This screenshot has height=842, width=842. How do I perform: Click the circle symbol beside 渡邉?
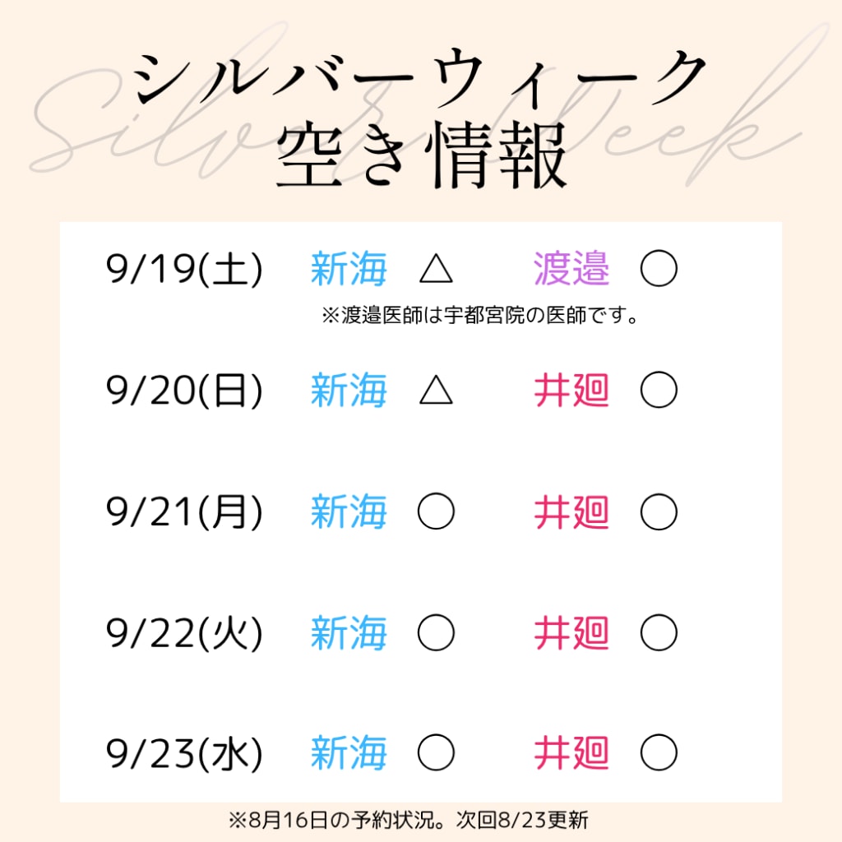click(659, 268)
